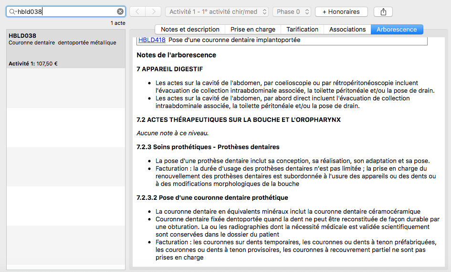Open the share export icon
Viewport: 451px width, 272px height.
pos(383,11)
